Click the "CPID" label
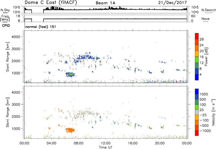Image resolution: width=216 pixels, height=149 pixels. click(6, 26)
